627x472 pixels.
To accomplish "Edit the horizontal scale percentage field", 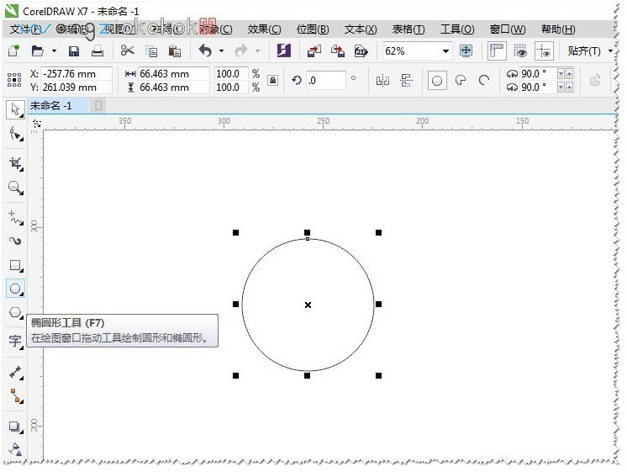I will [231, 74].
